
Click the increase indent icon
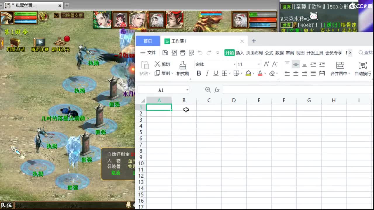coord(322,64)
